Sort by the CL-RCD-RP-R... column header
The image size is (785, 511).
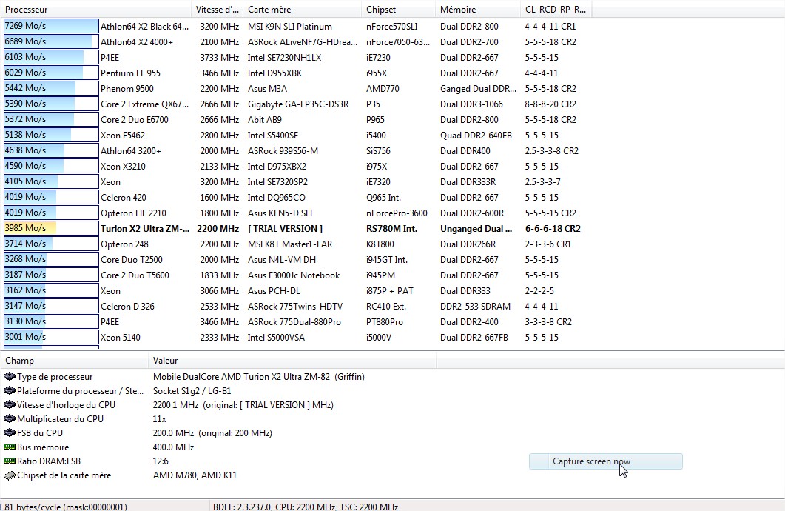pos(556,9)
